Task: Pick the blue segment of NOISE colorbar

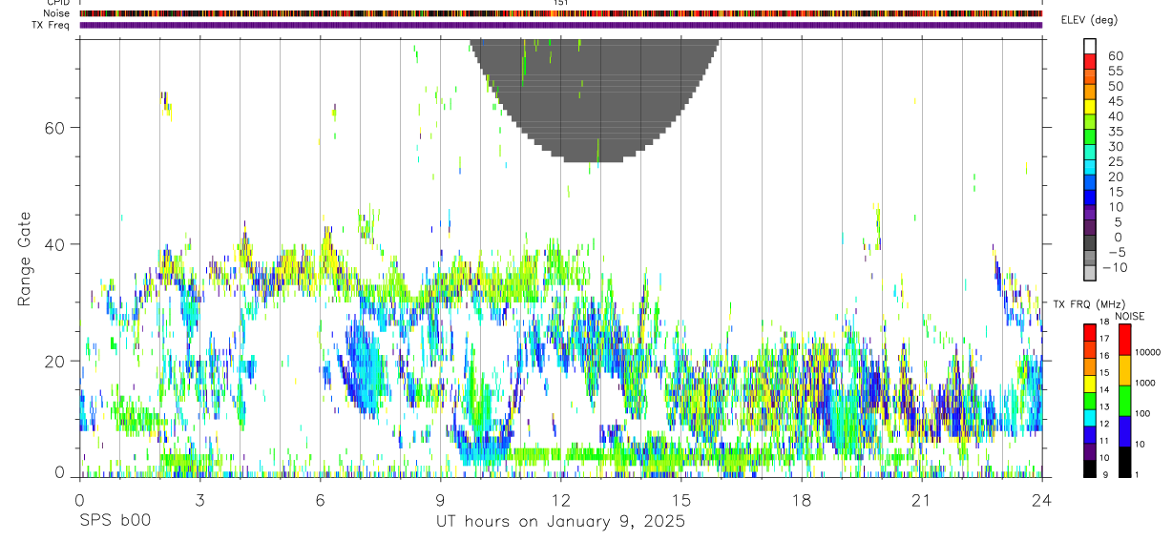Action: click(x=1124, y=431)
